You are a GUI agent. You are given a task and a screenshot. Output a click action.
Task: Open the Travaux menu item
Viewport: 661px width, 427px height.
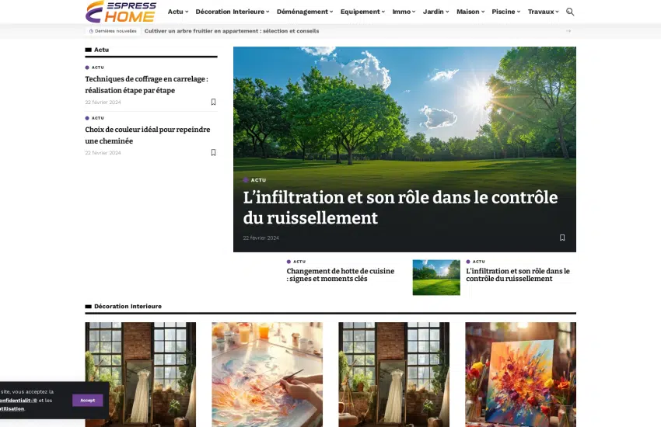coord(543,12)
